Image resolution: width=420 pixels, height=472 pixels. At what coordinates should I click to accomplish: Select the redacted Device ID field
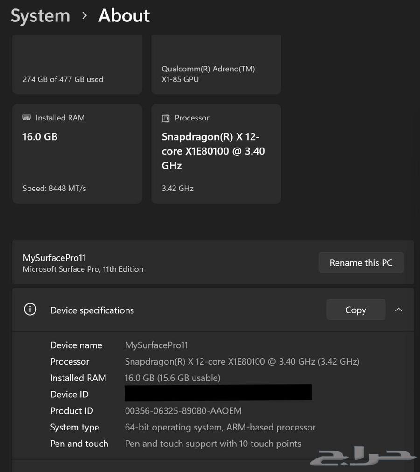pyautogui.click(x=217, y=392)
